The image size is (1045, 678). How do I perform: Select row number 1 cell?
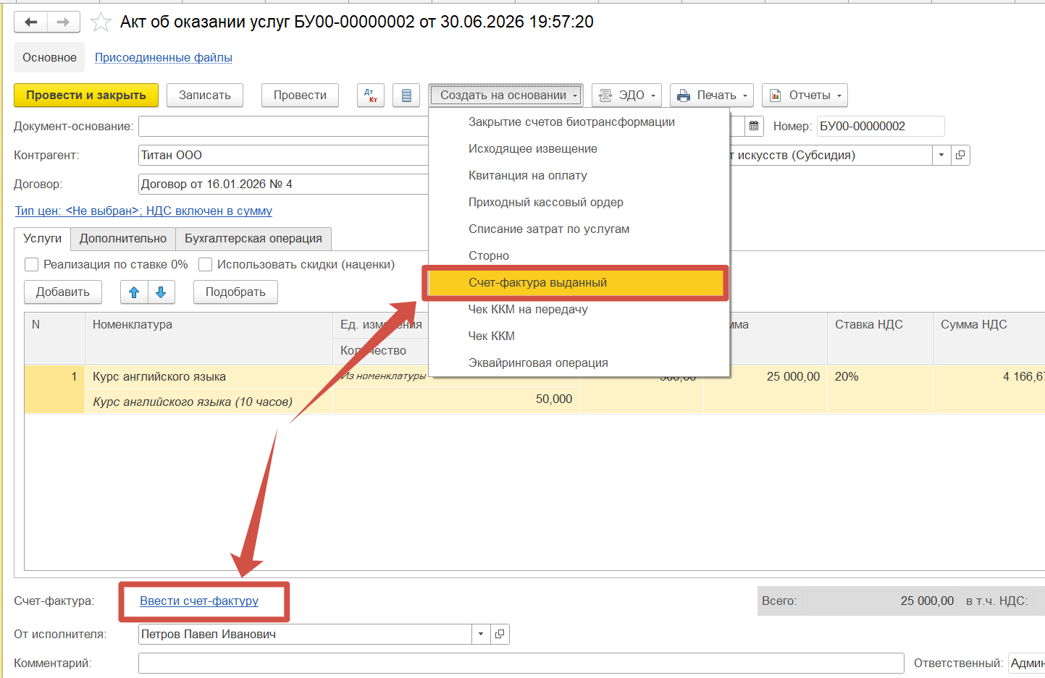tap(55, 389)
